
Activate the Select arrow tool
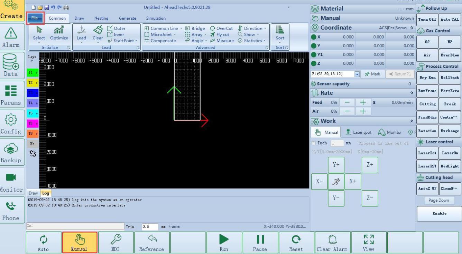point(39,33)
